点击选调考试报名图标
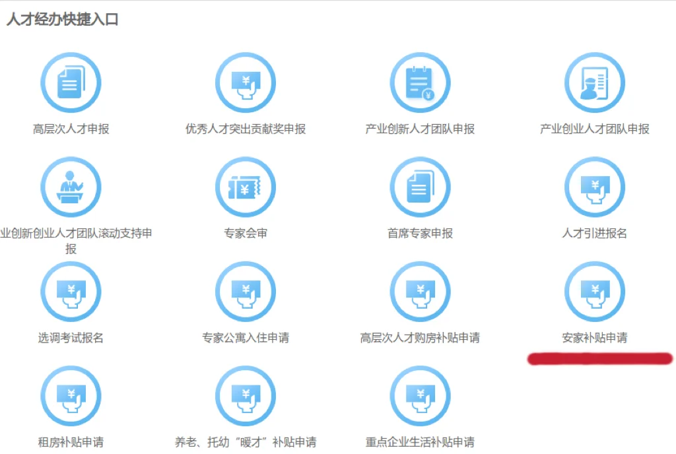The height and width of the screenshot is (454, 676). pos(71,291)
